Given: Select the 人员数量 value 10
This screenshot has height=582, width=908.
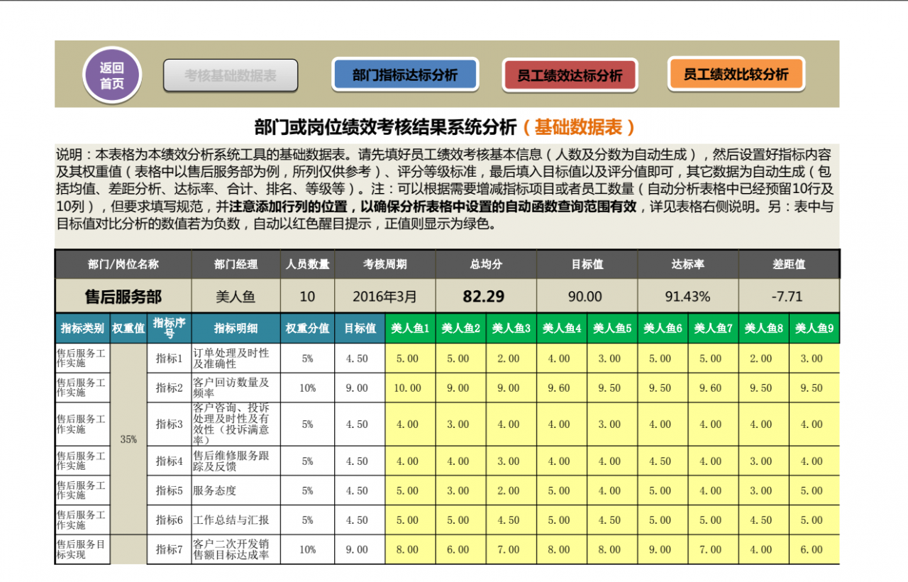Looking at the screenshot, I should 307,296.
